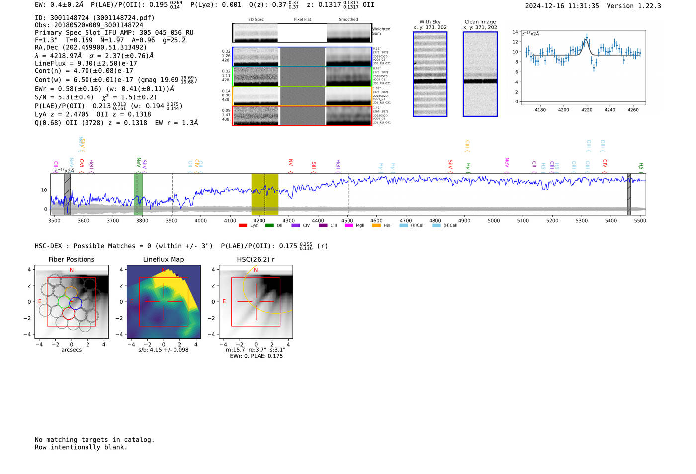Click the timestamp 2024-12-16 11:31:35

click(x=562, y=6)
